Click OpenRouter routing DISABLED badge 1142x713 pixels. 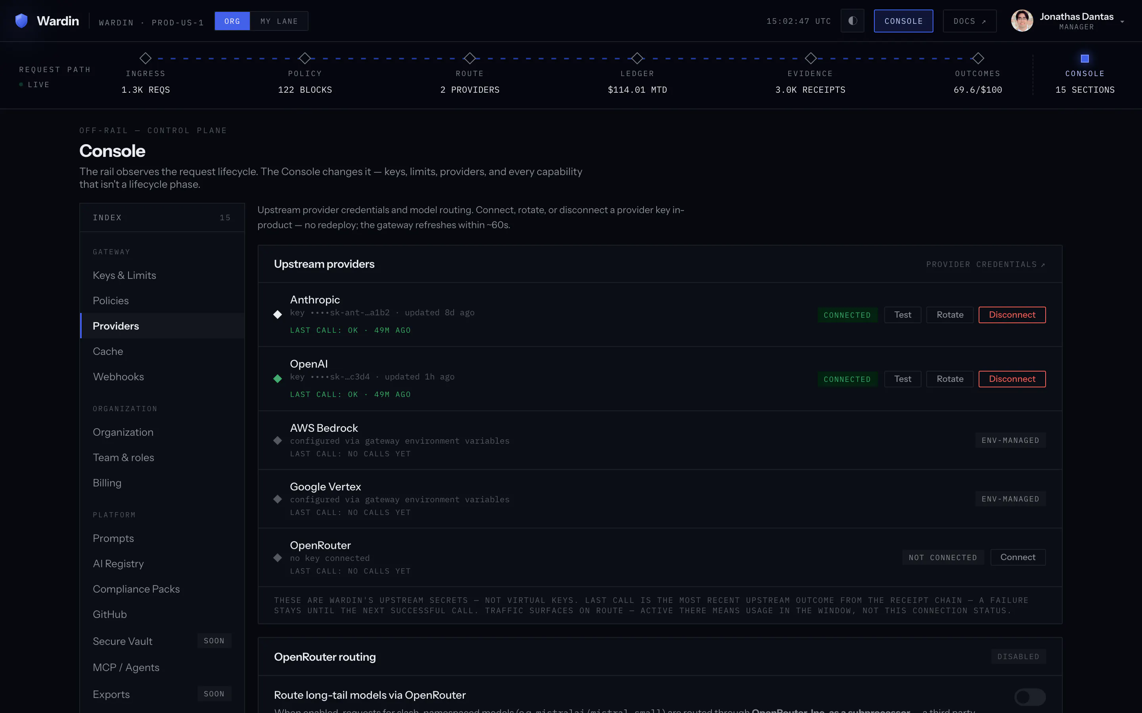coord(1018,657)
